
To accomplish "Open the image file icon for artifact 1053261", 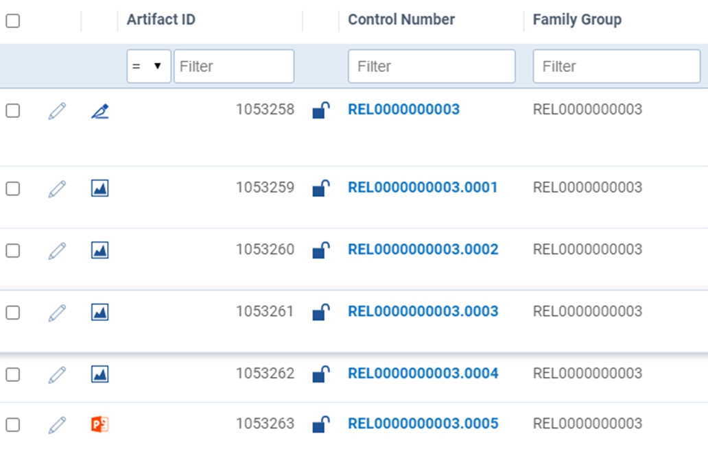I will click(x=99, y=312).
